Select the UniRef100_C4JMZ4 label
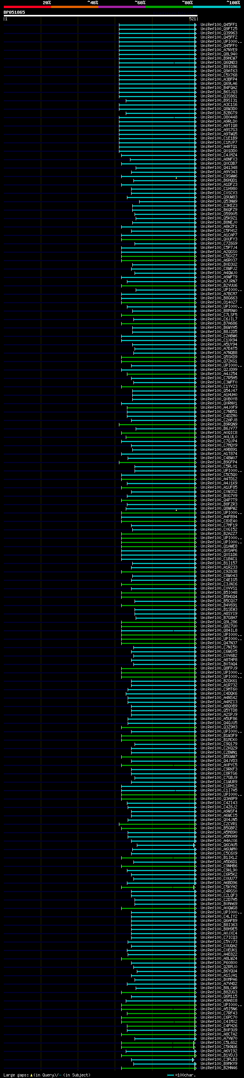This screenshot has height=1078, width=244. pyautogui.click(x=218, y=155)
